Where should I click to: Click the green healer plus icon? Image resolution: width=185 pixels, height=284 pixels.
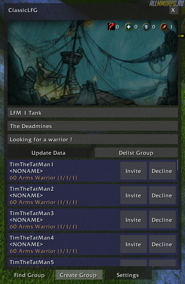[128, 27]
